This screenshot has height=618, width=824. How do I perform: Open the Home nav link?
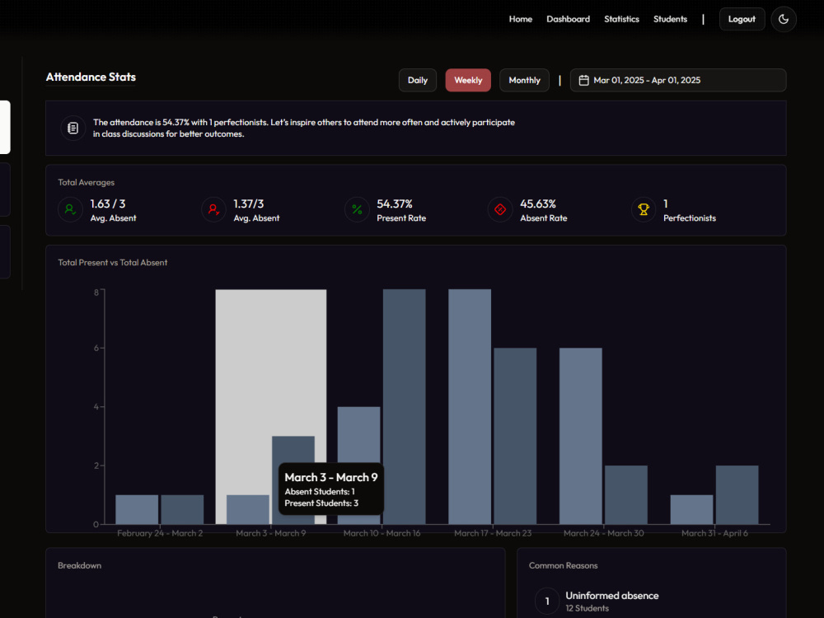[x=520, y=20]
